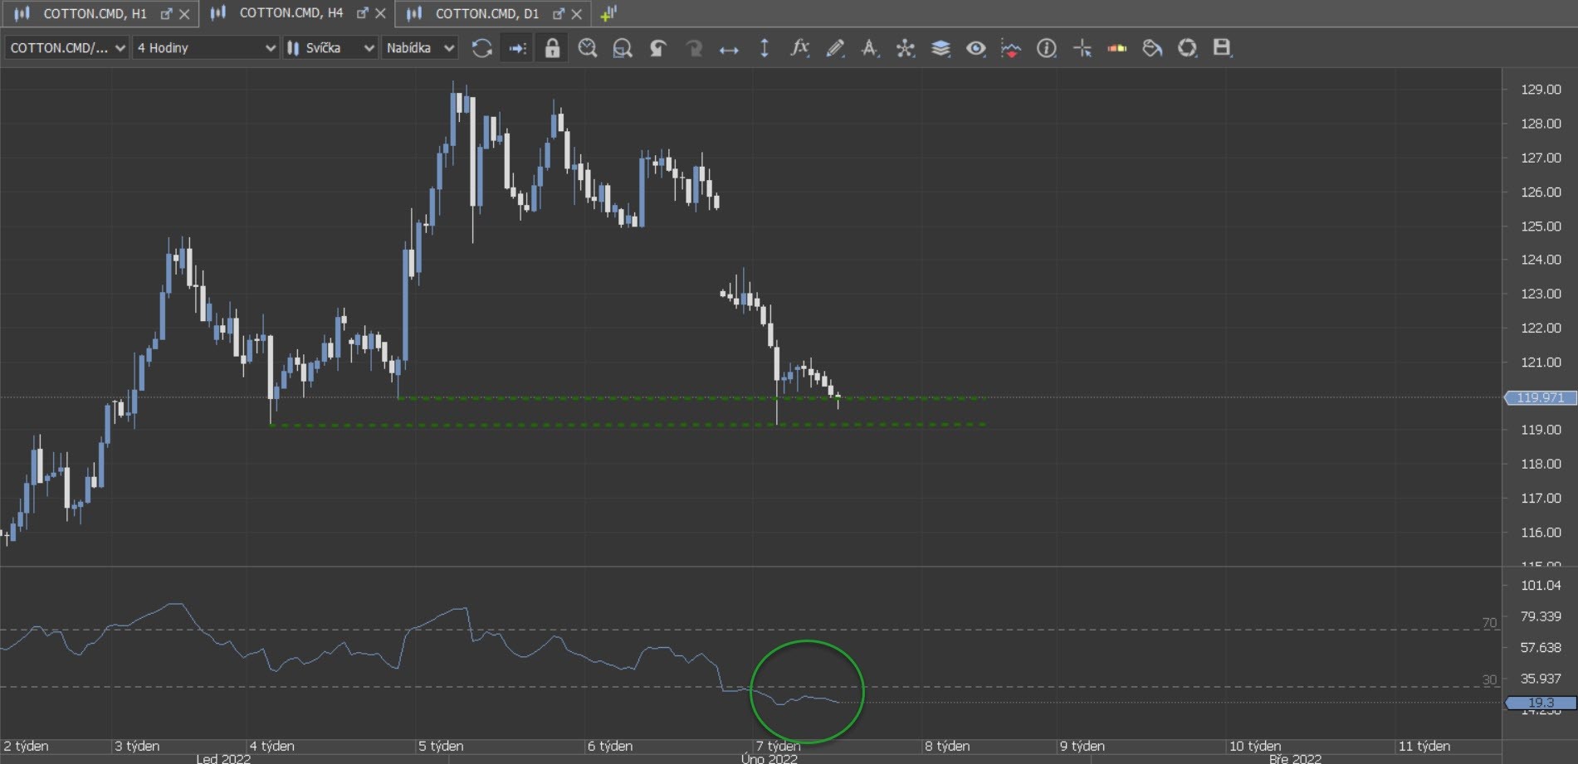This screenshot has height=764, width=1578.
Task: Click the camera shutter ring icon
Action: pyautogui.click(x=1188, y=48)
